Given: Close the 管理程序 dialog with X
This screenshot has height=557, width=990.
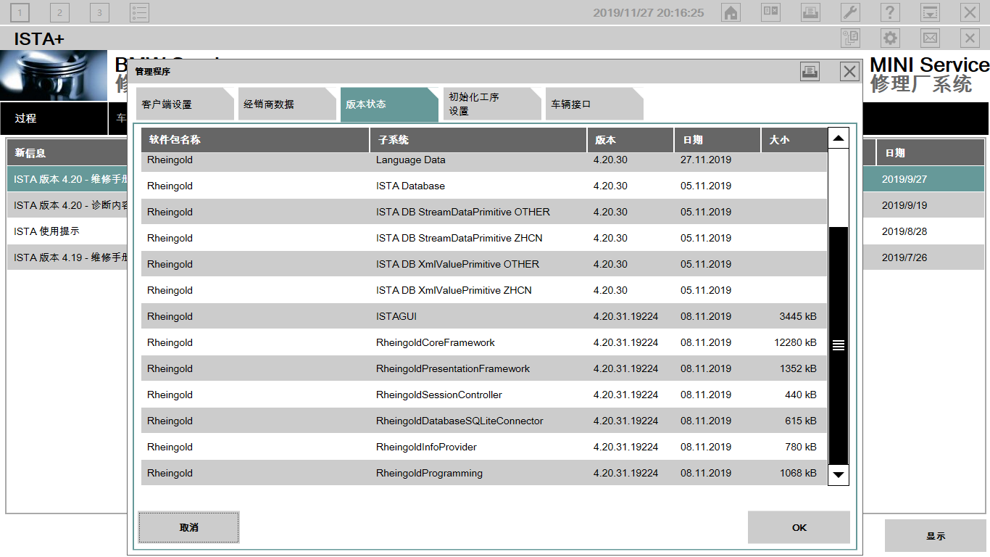Looking at the screenshot, I should (x=850, y=71).
